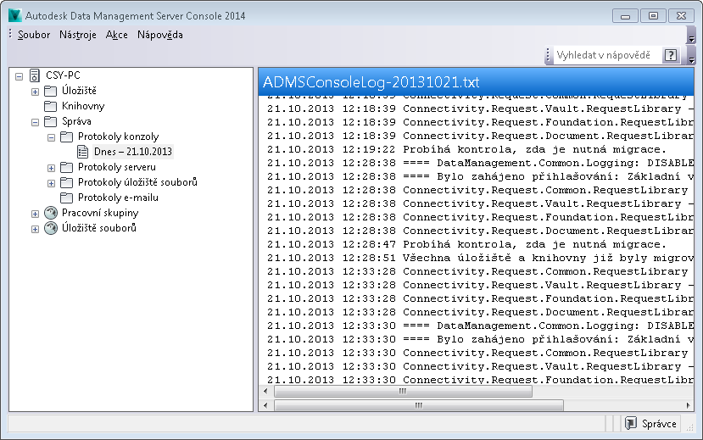Click the 12:28:38 Bylo zahájeno přihlašování line
The height and width of the screenshot is (440, 703).
[x=480, y=176]
